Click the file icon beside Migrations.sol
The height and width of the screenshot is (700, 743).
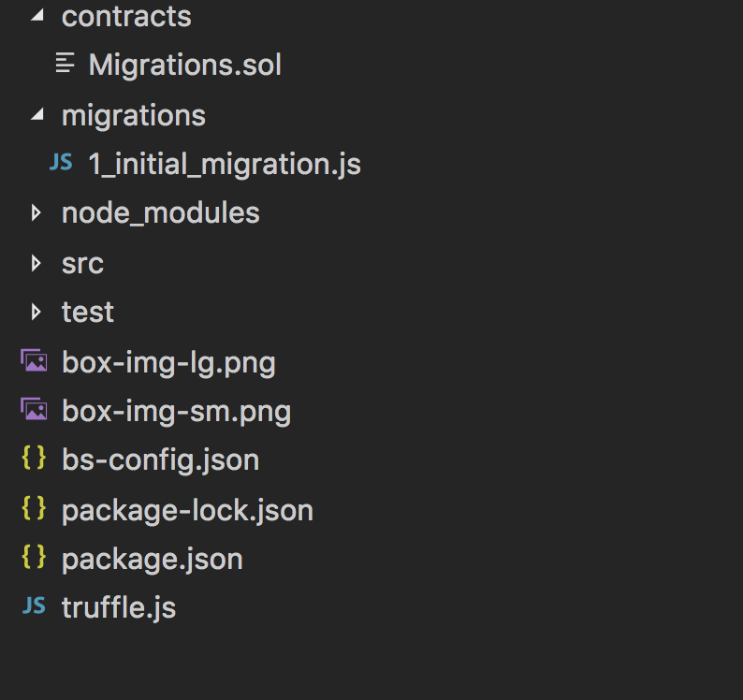point(65,64)
